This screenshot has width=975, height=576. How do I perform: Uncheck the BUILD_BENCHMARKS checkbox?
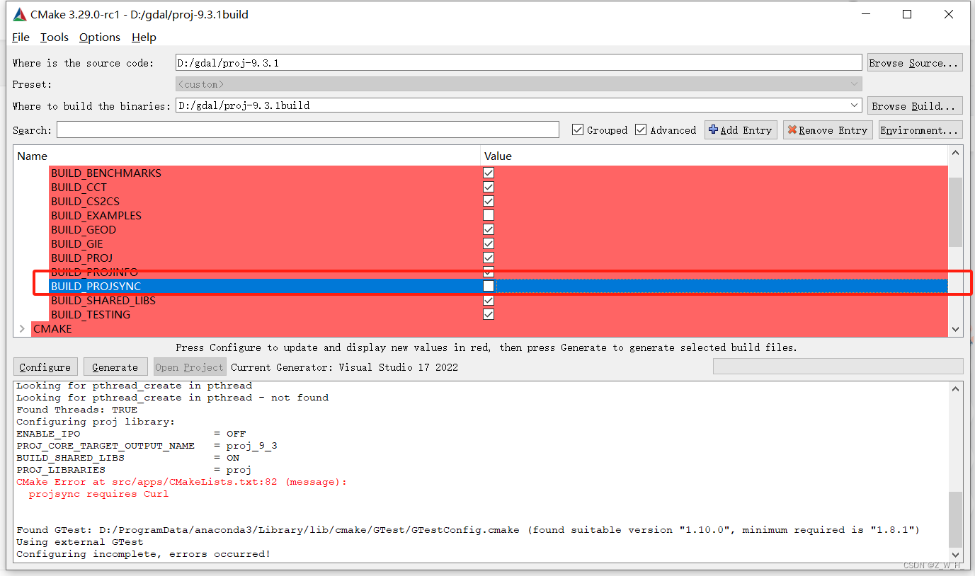(489, 173)
